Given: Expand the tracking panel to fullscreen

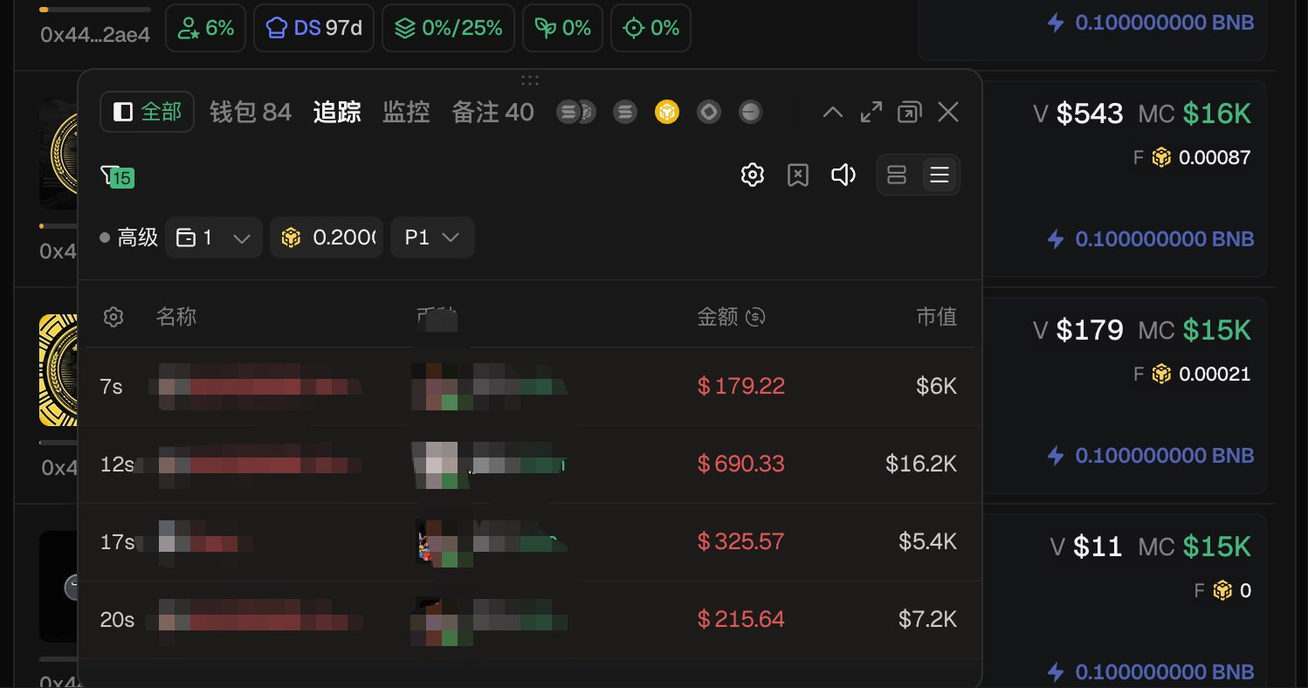Looking at the screenshot, I should click(871, 112).
